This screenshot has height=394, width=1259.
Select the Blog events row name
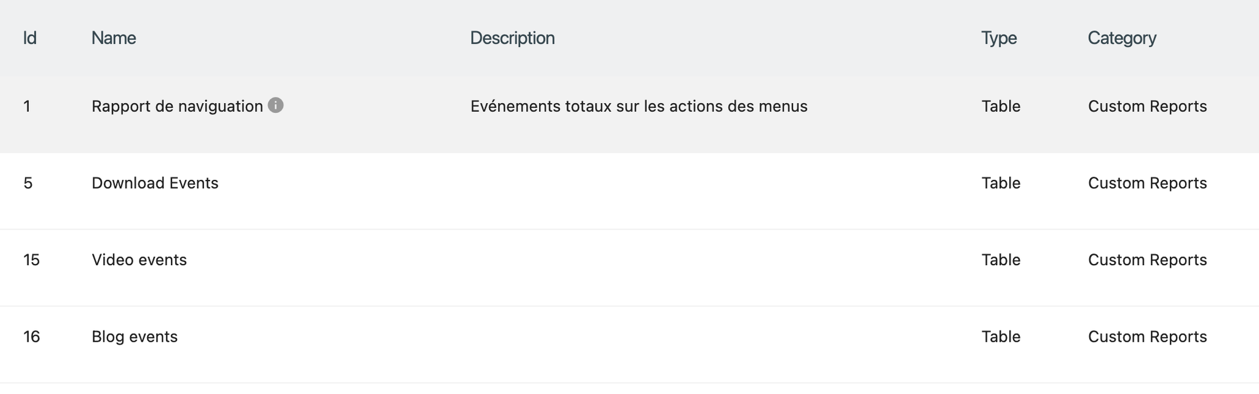[x=135, y=336]
